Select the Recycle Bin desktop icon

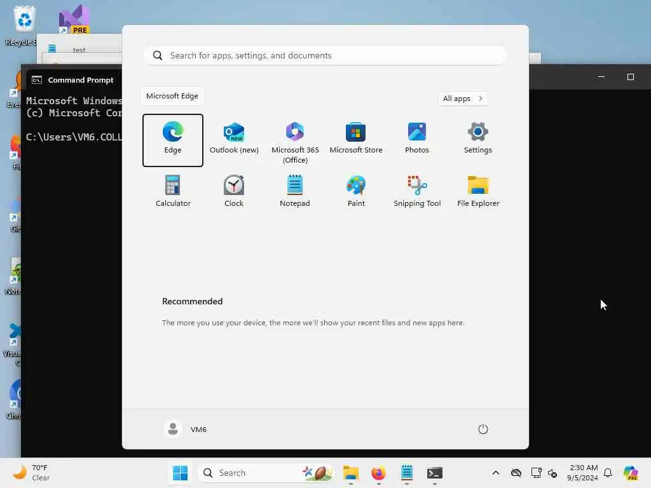24,25
